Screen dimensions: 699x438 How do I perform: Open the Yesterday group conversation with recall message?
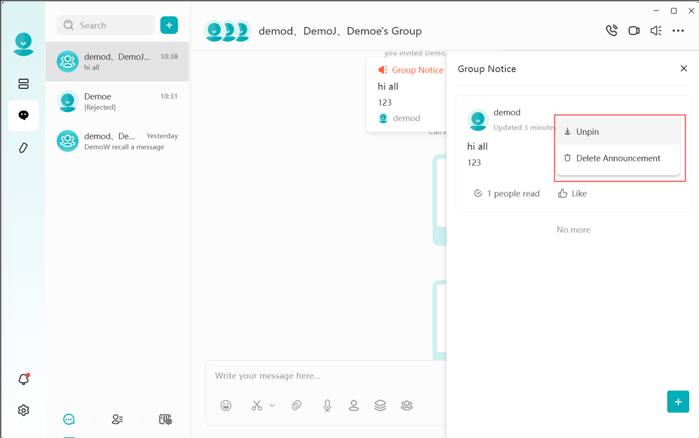[117, 141]
